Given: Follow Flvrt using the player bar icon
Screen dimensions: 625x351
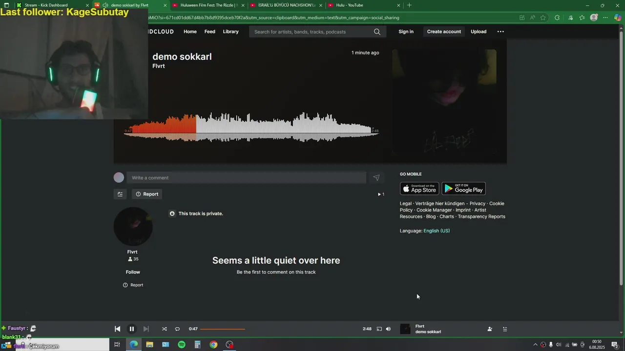Looking at the screenshot, I should coord(490,329).
